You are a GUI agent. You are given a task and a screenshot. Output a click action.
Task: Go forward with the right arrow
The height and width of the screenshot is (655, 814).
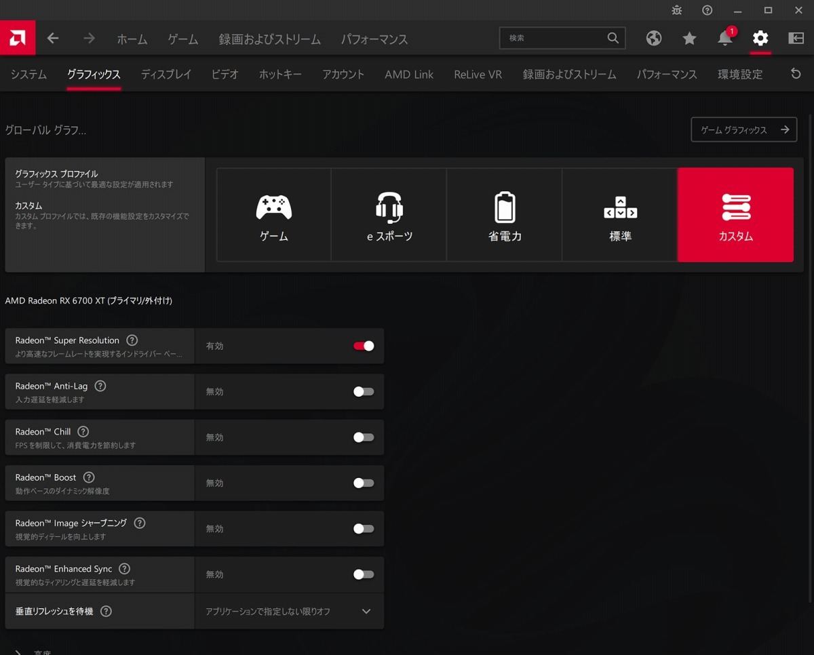point(89,39)
